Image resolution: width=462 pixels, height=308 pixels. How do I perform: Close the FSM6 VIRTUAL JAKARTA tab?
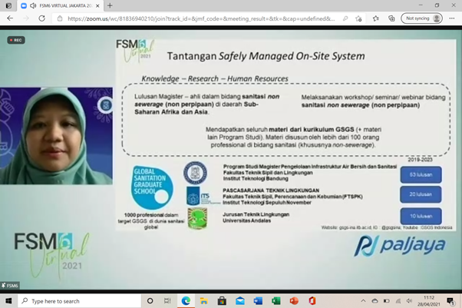[x=97, y=5]
